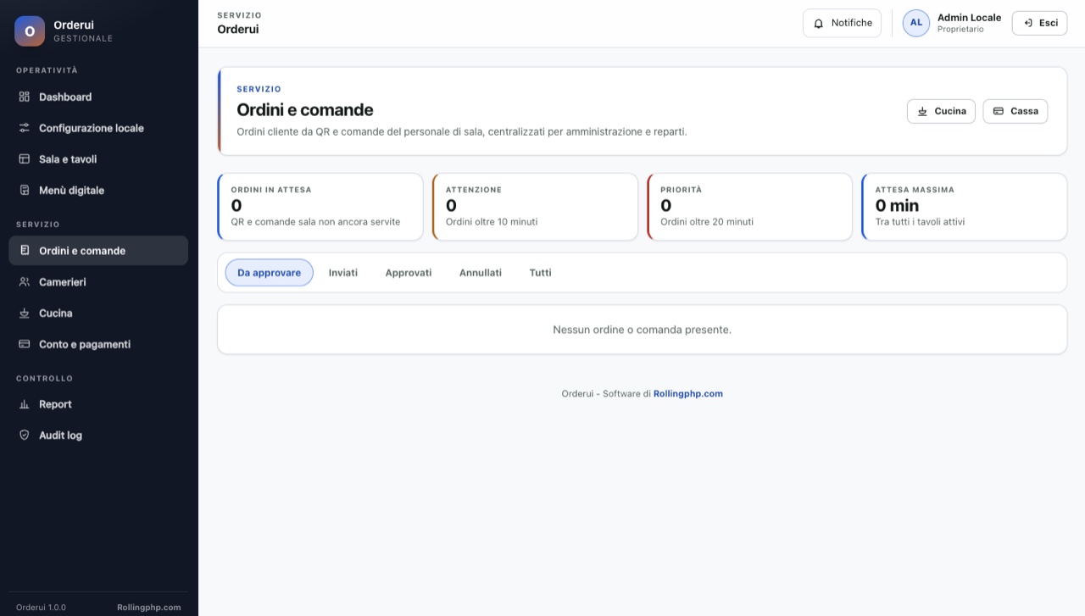Click the Attenzione stat card

pos(535,207)
